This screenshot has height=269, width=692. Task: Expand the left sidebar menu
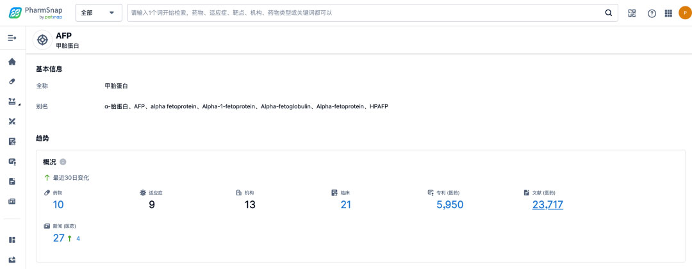(12, 38)
